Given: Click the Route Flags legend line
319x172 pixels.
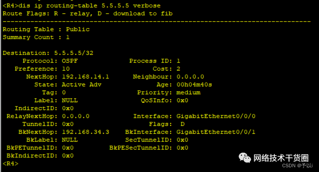Looking at the screenshot, I should pos(87,13).
